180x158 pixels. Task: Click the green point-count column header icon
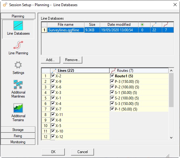142,25
